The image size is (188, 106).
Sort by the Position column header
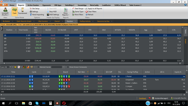[10, 30]
